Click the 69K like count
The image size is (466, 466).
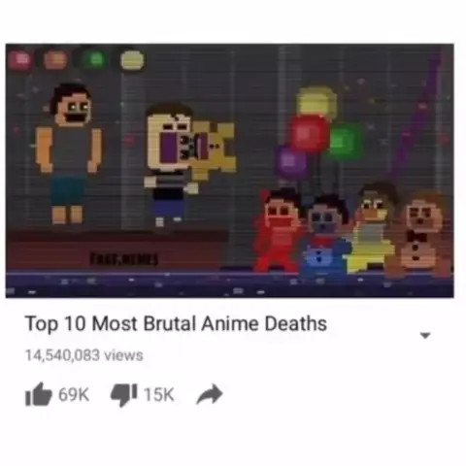pyautogui.click(x=74, y=394)
